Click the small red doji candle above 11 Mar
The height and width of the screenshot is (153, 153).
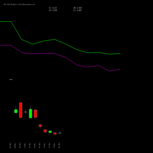click(x=26, y=112)
